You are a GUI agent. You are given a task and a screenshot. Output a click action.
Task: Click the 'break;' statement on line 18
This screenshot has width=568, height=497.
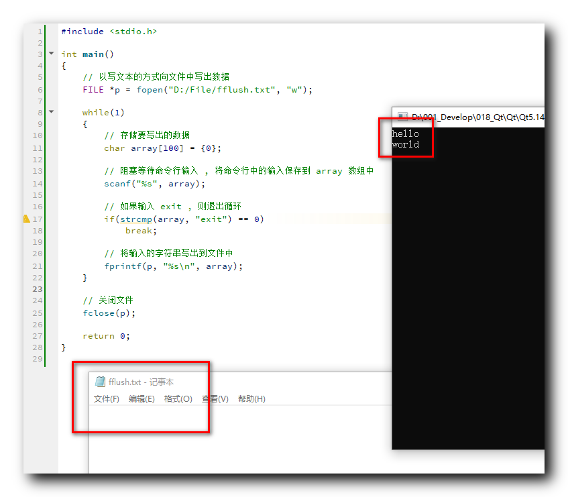click(141, 231)
